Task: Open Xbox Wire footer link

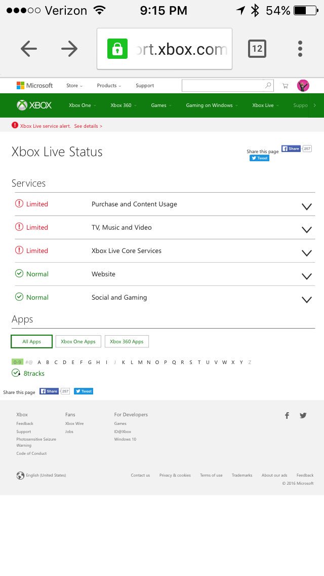Action: [x=74, y=423]
